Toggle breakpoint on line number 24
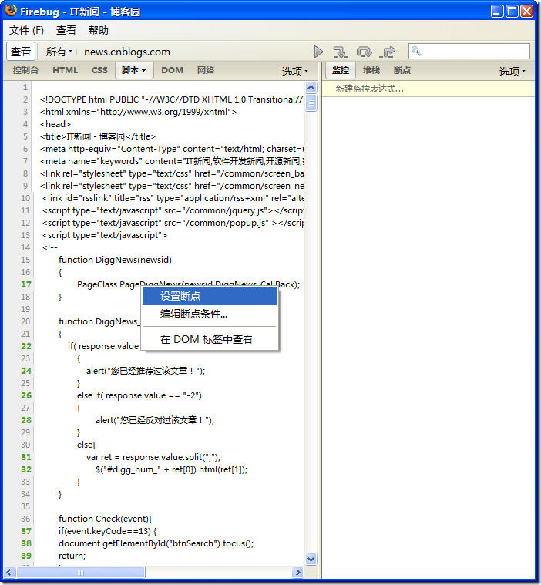Viewport: 541px width, 585px height. point(25,371)
